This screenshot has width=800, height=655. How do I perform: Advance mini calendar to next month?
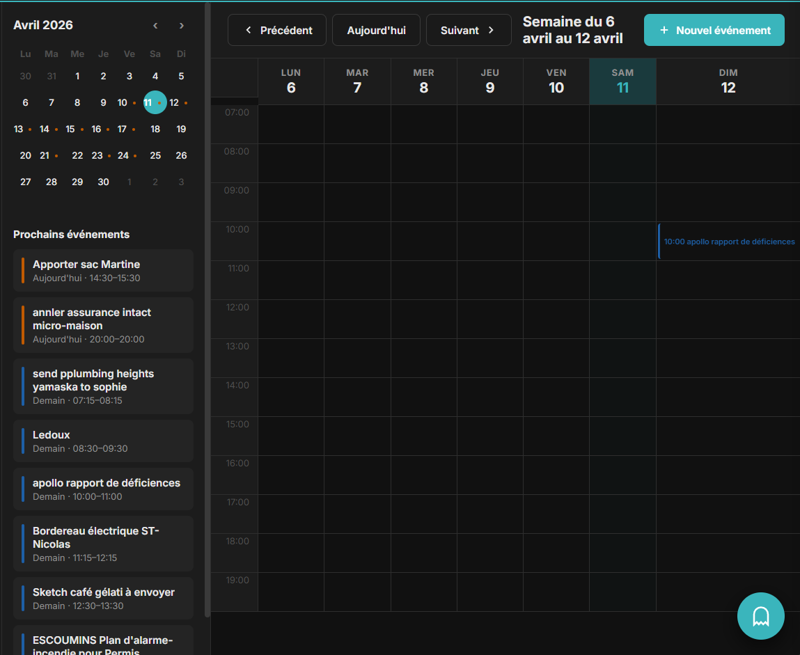pyautogui.click(x=182, y=26)
